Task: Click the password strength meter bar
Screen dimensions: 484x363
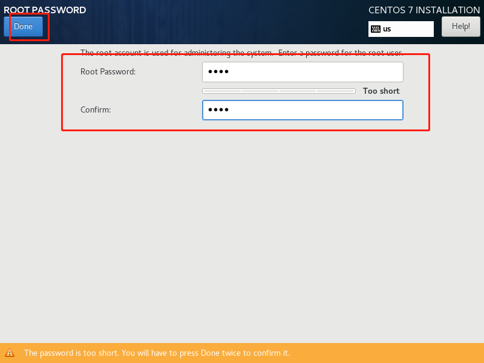Action: point(279,91)
